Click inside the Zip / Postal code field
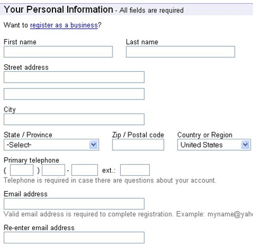The width and height of the screenshot is (253, 246). (x=138, y=144)
